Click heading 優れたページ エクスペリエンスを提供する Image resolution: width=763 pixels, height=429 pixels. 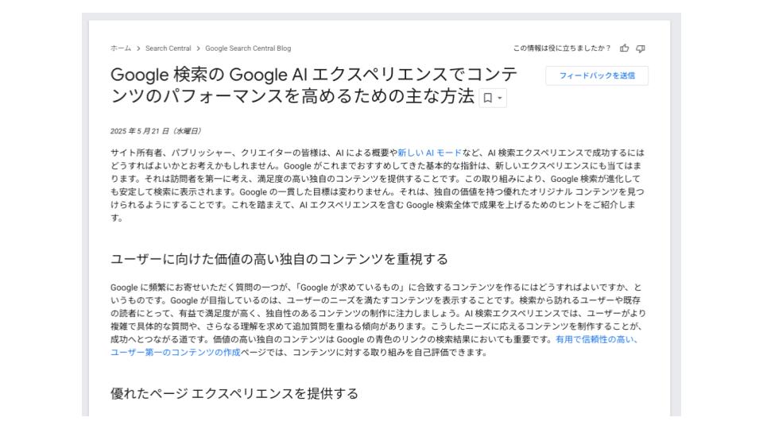coord(234,393)
